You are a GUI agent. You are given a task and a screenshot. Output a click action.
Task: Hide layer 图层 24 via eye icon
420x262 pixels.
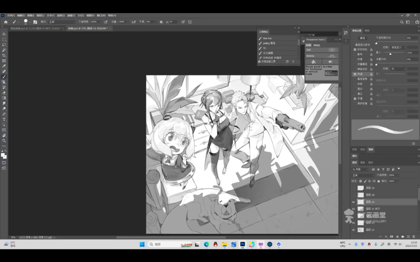[354, 202]
